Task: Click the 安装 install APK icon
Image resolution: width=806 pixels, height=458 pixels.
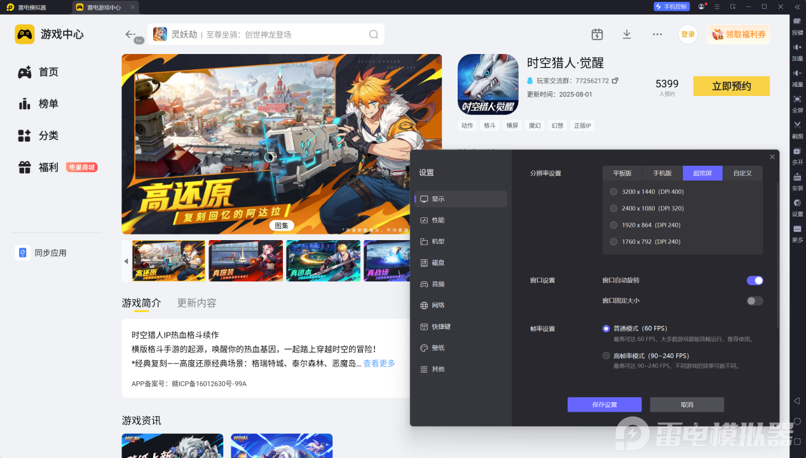Action: 797,177
